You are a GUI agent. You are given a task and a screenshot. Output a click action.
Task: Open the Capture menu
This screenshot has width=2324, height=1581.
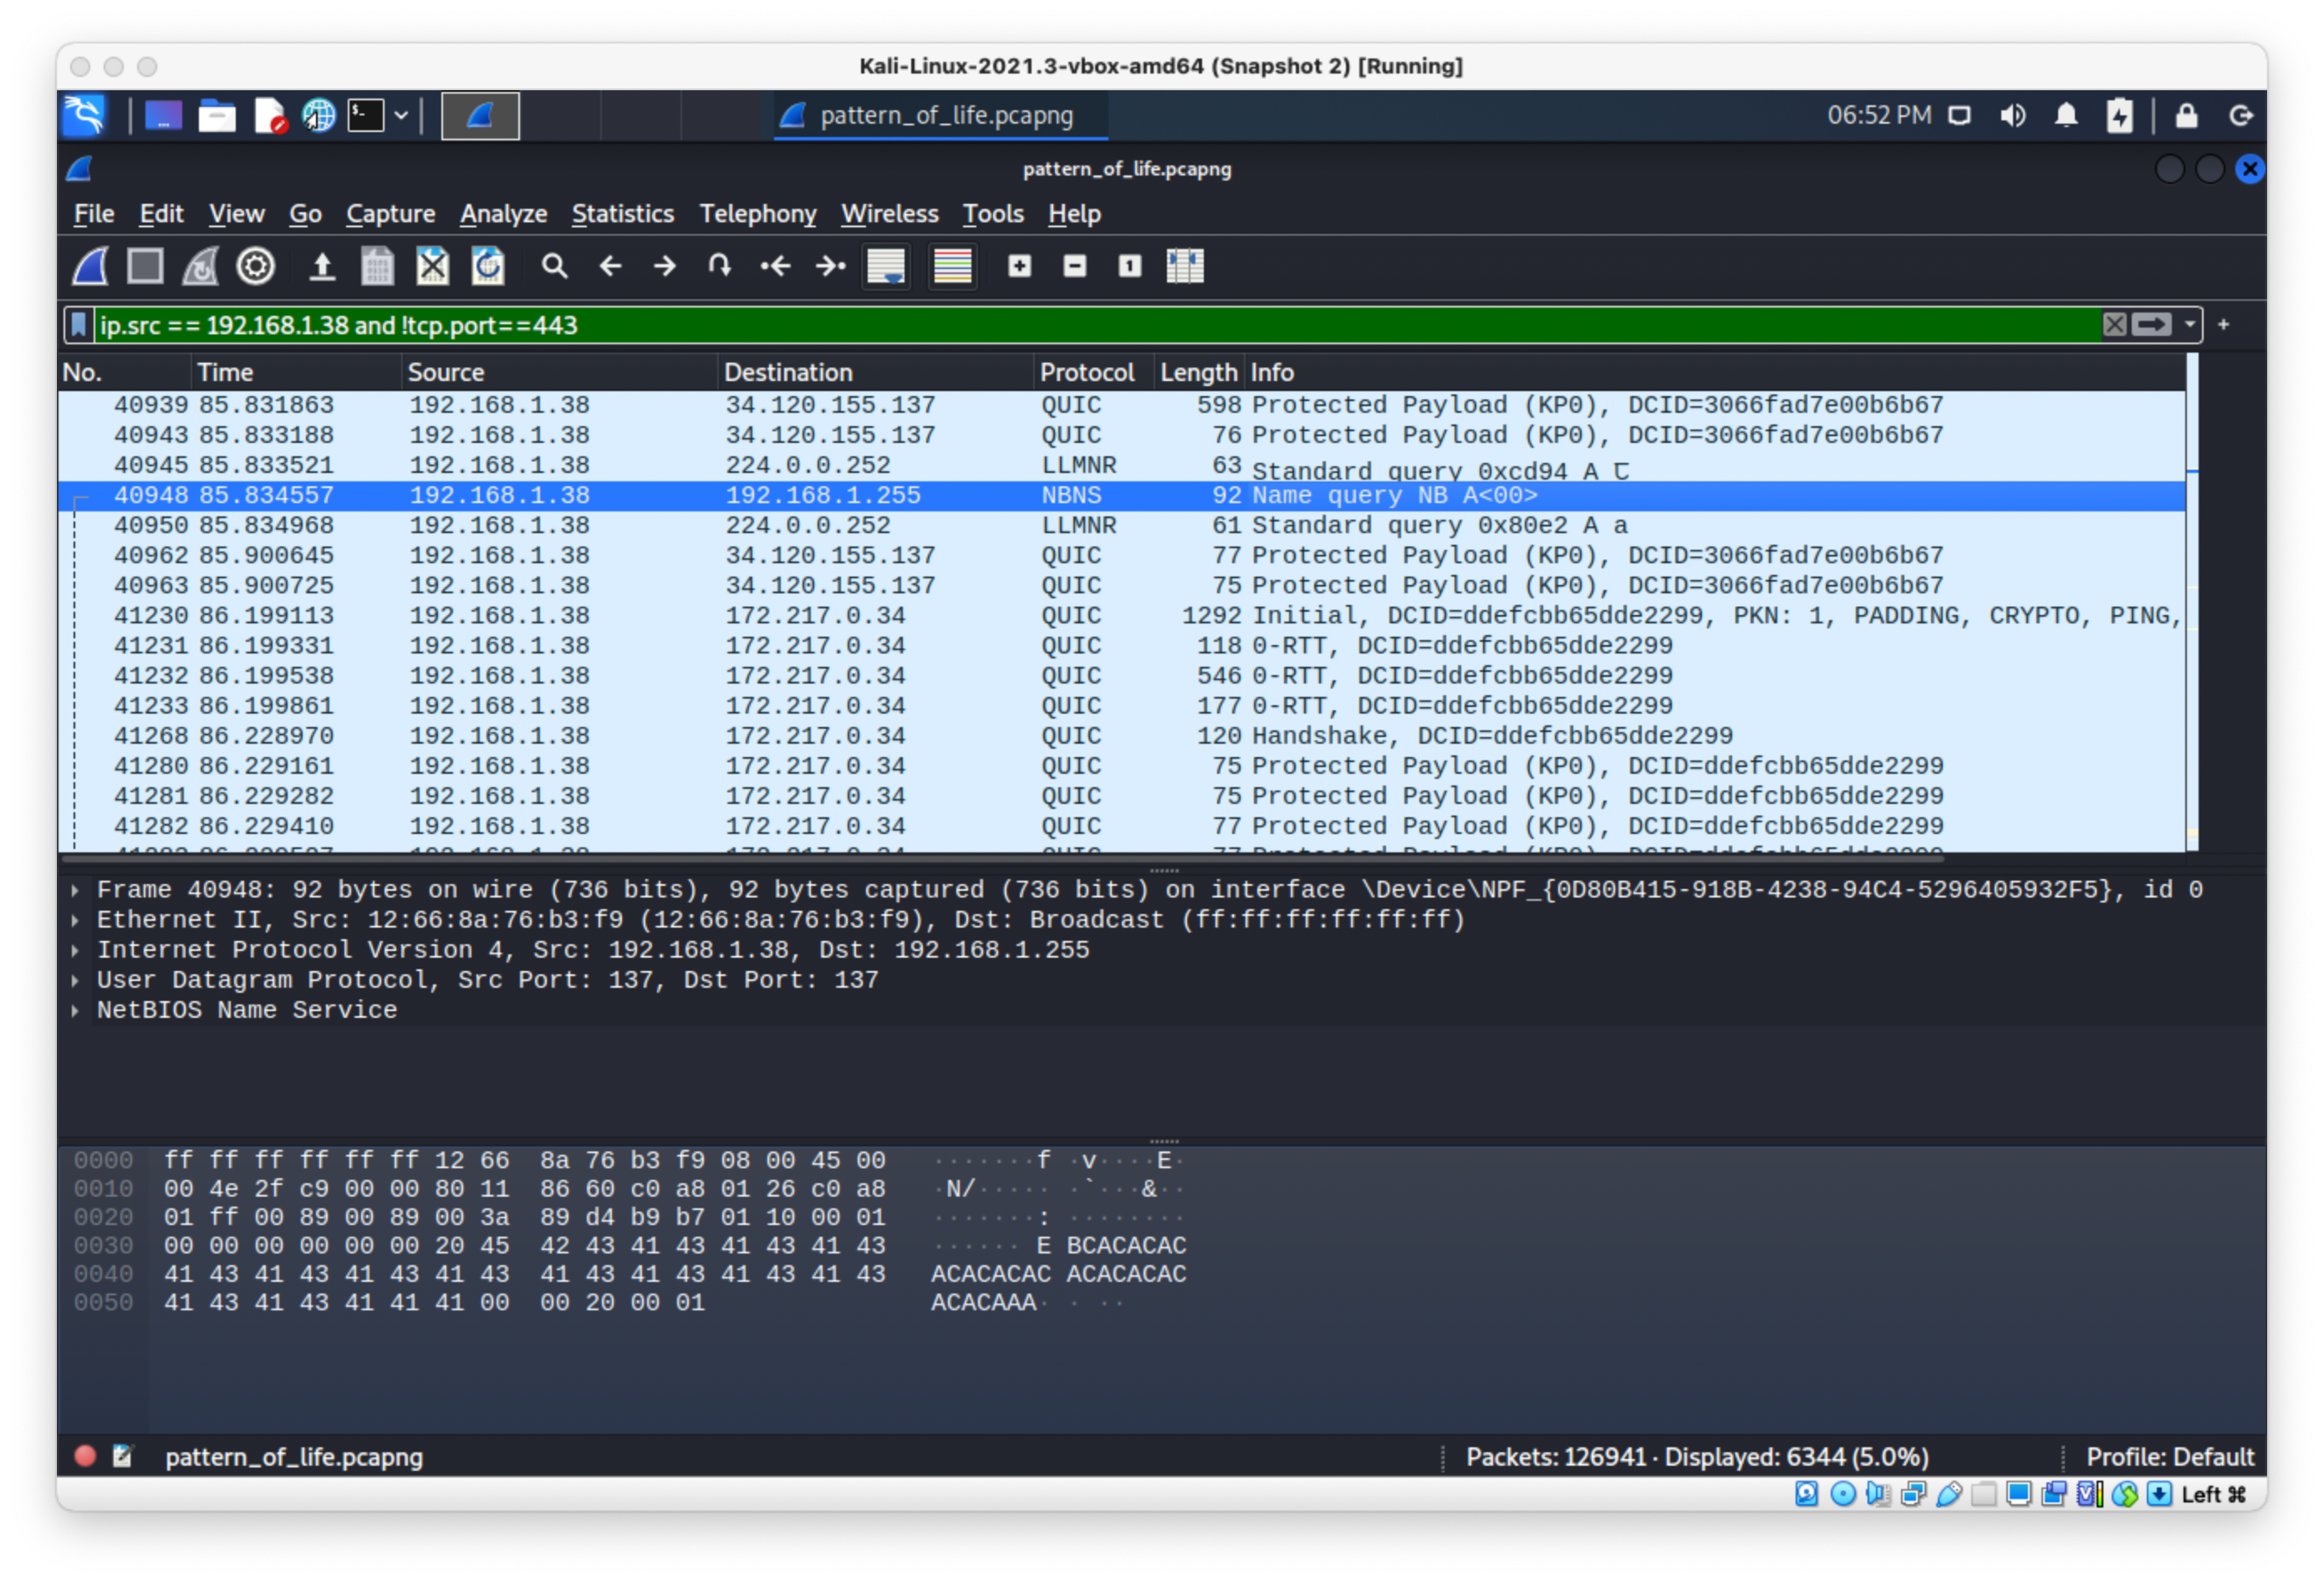390,214
